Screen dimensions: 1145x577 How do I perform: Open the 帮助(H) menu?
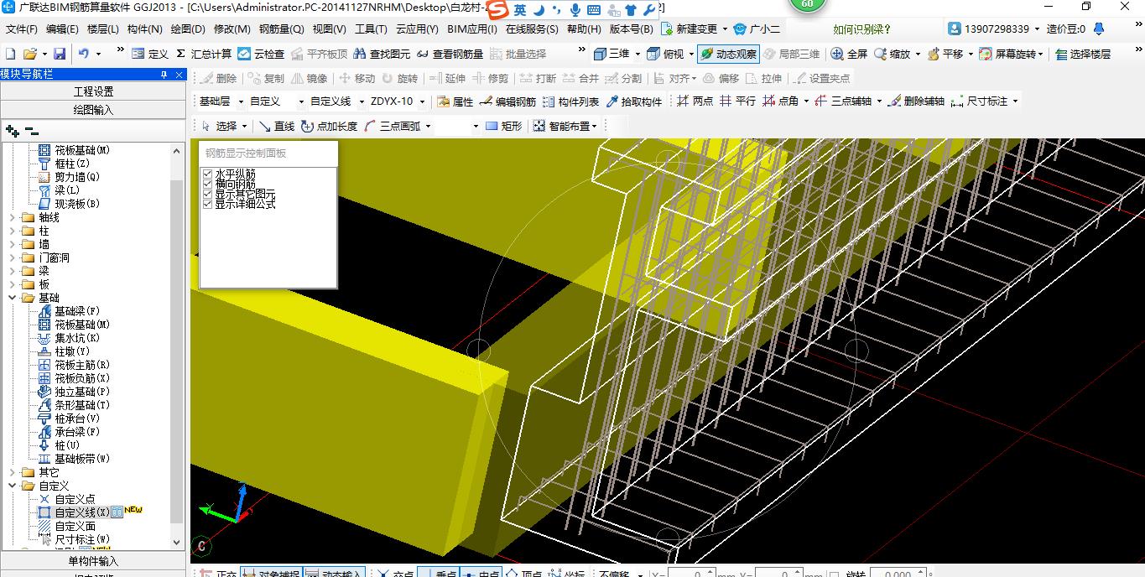(584, 29)
